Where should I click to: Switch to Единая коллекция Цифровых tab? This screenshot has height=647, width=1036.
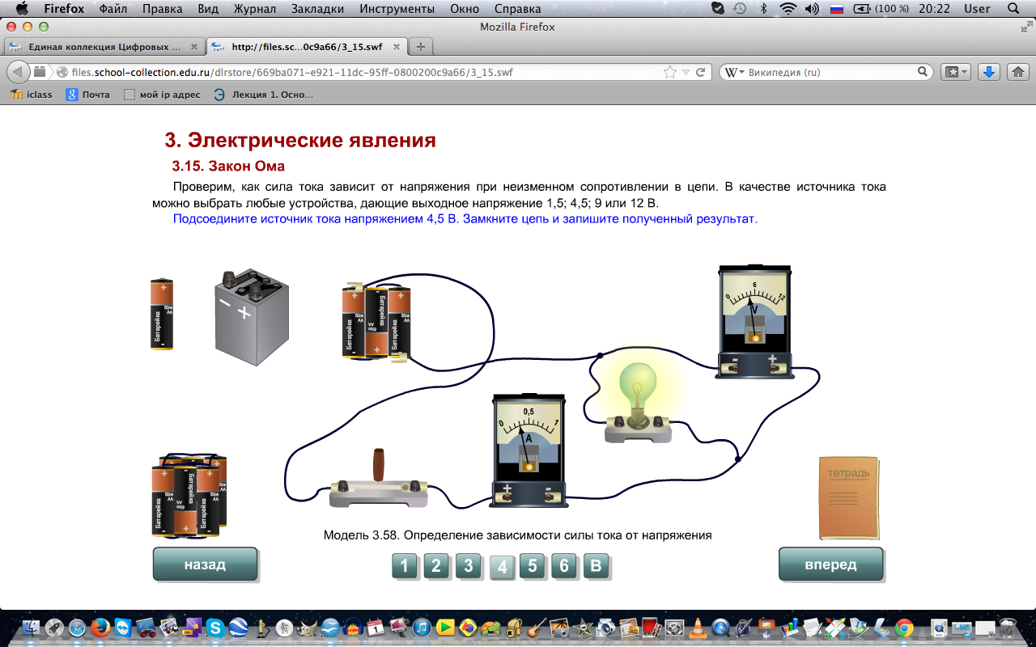[104, 47]
